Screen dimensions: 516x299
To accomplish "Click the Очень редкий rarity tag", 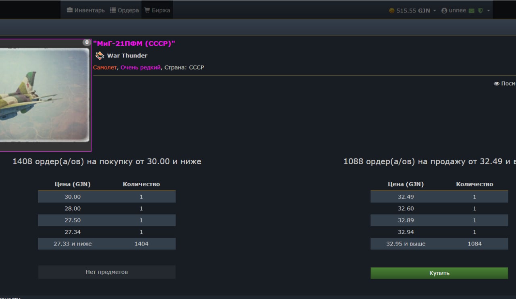I will click(x=141, y=68).
